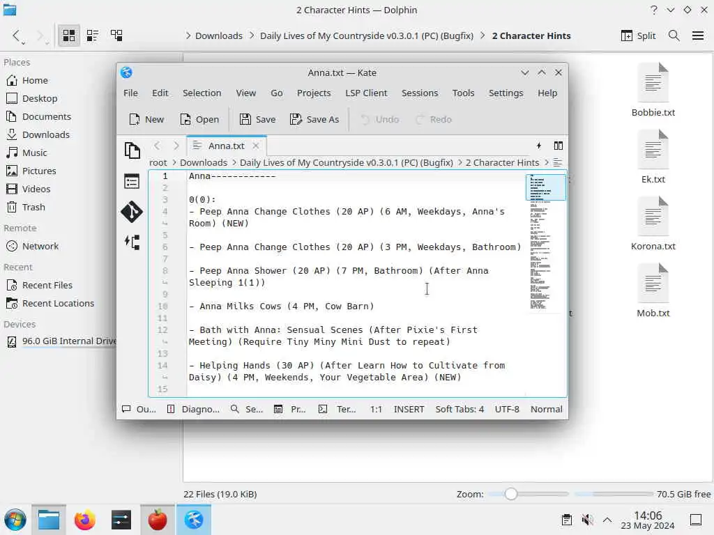This screenshot has width=714, height=535.
Task: Open the Tools menu in Kate
Action: (463, 93)
